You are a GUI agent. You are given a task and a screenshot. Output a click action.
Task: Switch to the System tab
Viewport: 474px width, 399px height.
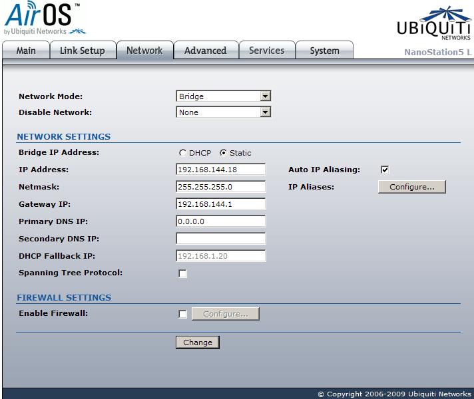pyautogui.click(x=324, y=50)
